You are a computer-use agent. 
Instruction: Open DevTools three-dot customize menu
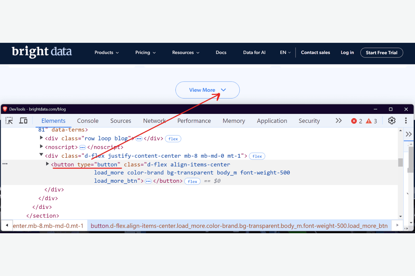tap(406, 121)
